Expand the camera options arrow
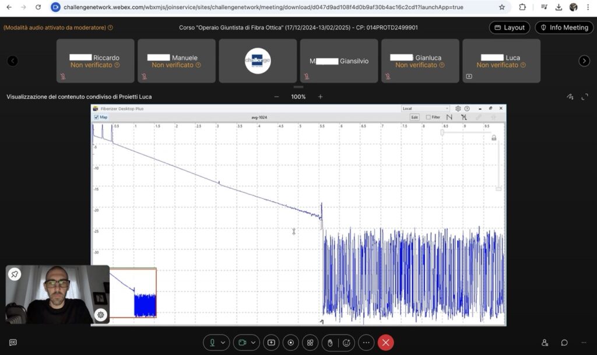597x355 pixels. (254, 343)
